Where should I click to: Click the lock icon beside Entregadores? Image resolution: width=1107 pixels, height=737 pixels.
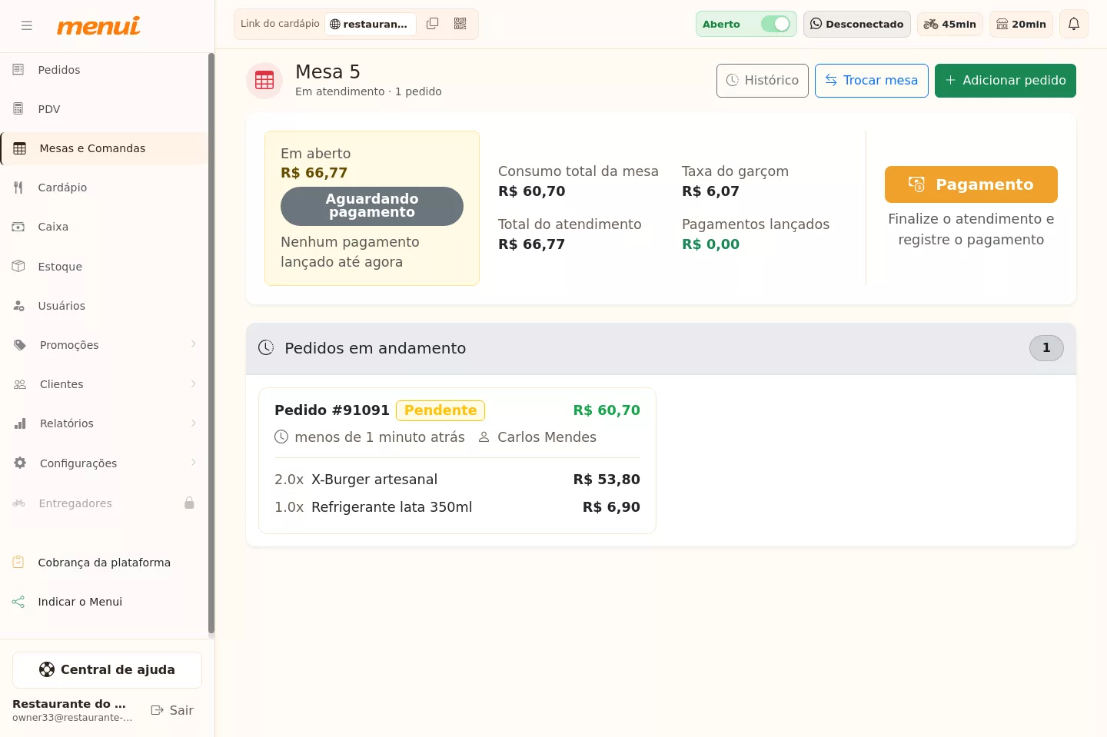(x=189, y=503)
